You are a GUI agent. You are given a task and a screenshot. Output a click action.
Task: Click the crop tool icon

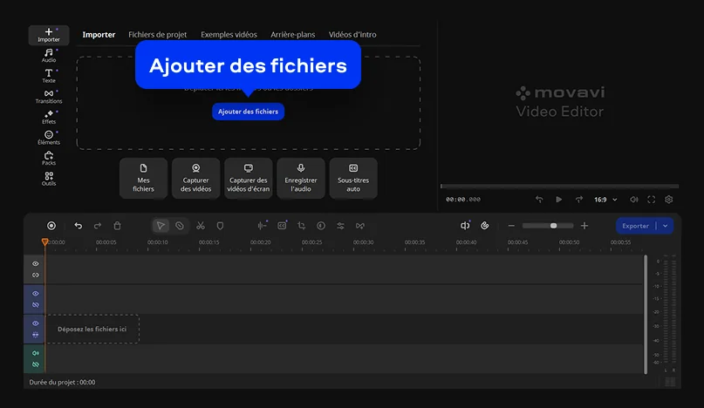301,226
